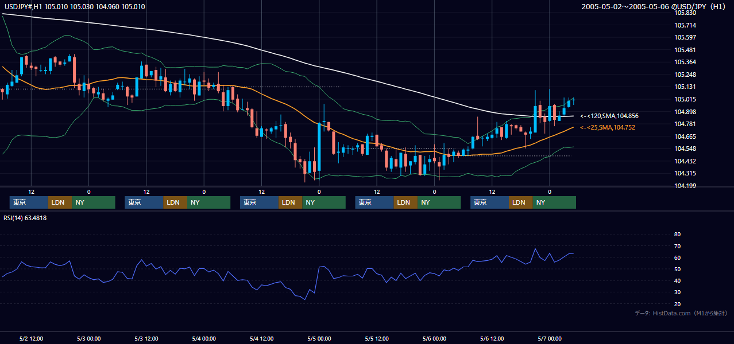Click the 105.830 price axis label
The image size is (734, 344).
[x=685, y=13]
